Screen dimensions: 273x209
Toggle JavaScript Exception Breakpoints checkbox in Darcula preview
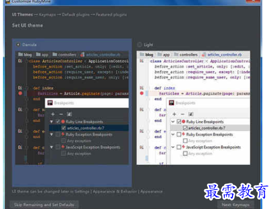point(58,147)
